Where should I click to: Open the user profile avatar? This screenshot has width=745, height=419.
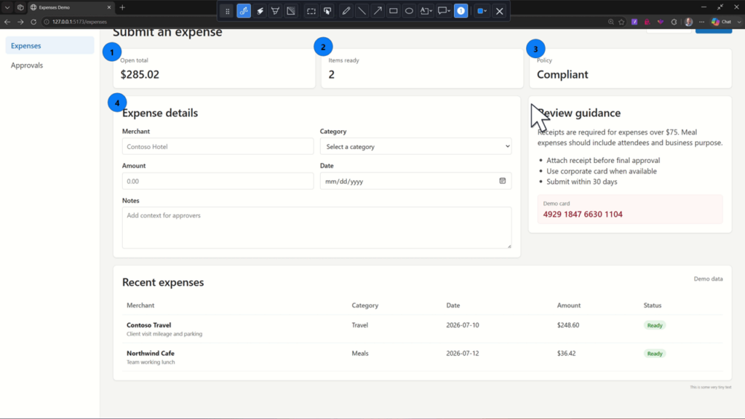coord(688,22)
